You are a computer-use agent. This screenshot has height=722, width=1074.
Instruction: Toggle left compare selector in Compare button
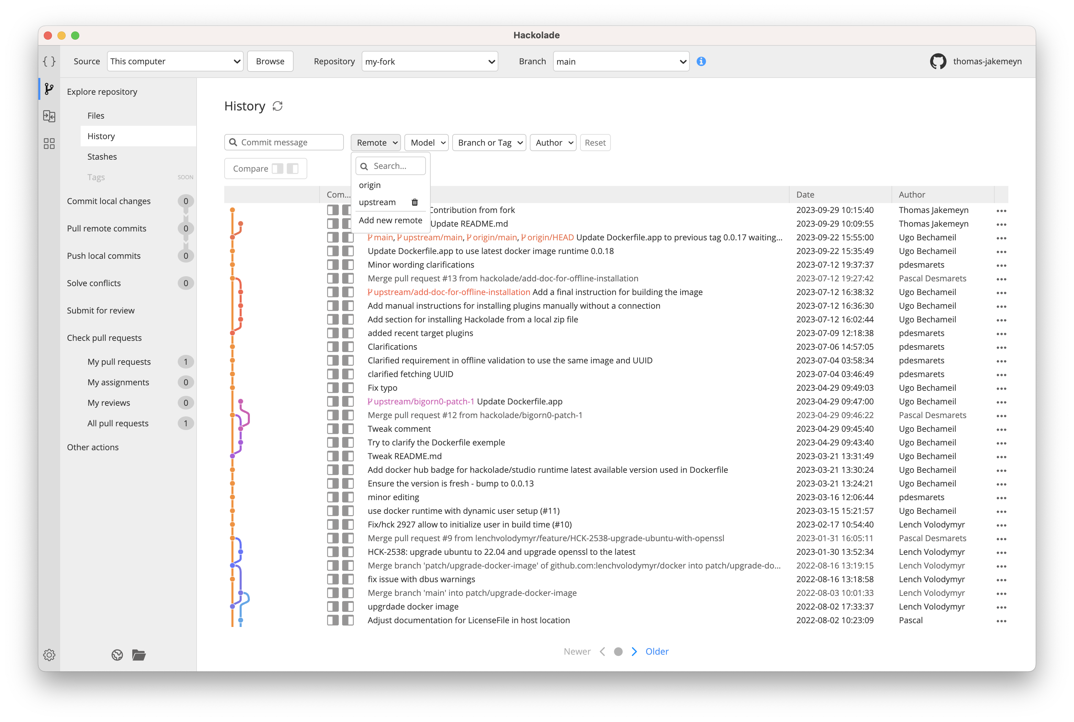[278, 169]
